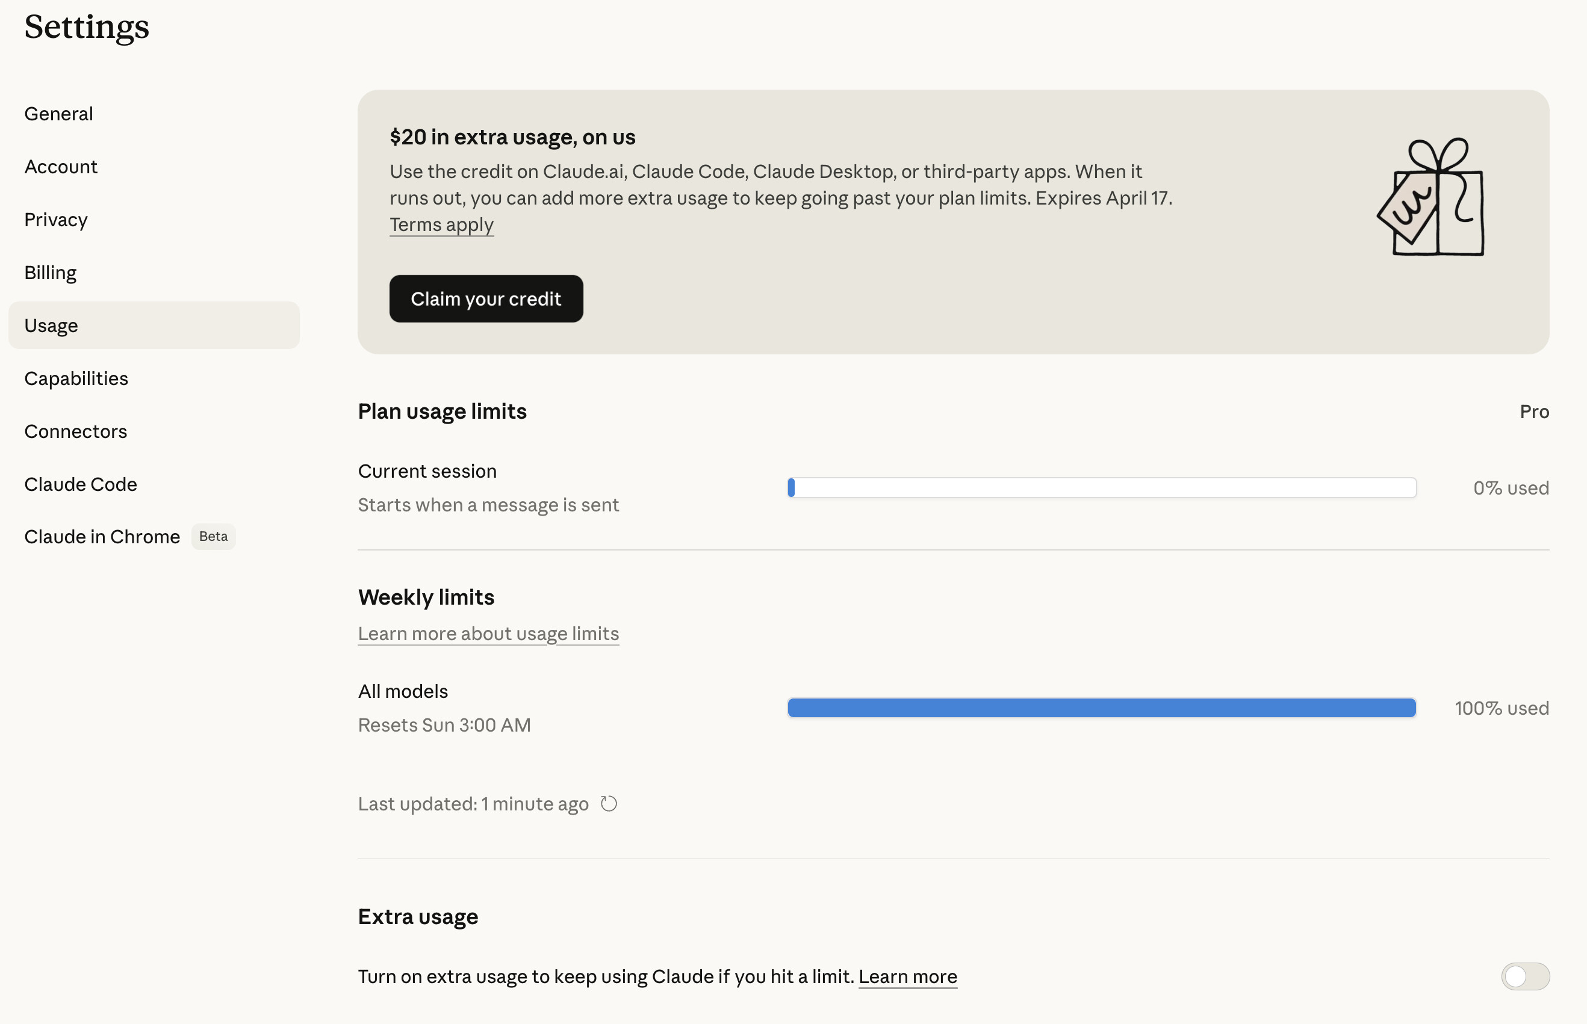Claim your credit button

(486, 298)
